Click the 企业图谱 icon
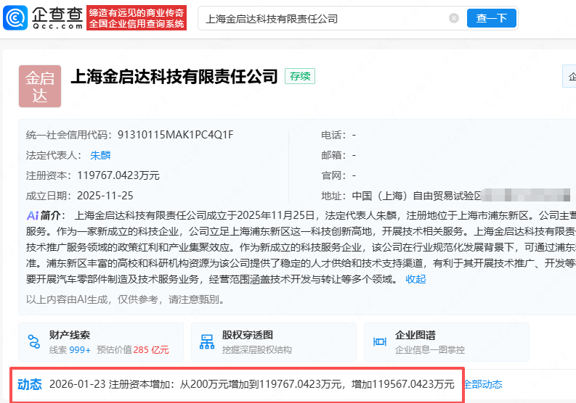Viewport: 576px width, 403px height. click(379, 342)
